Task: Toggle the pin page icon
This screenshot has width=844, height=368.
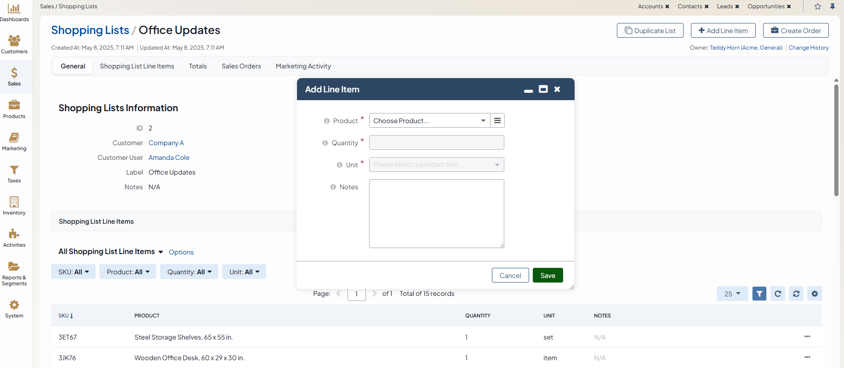Action: coord(832,6)
